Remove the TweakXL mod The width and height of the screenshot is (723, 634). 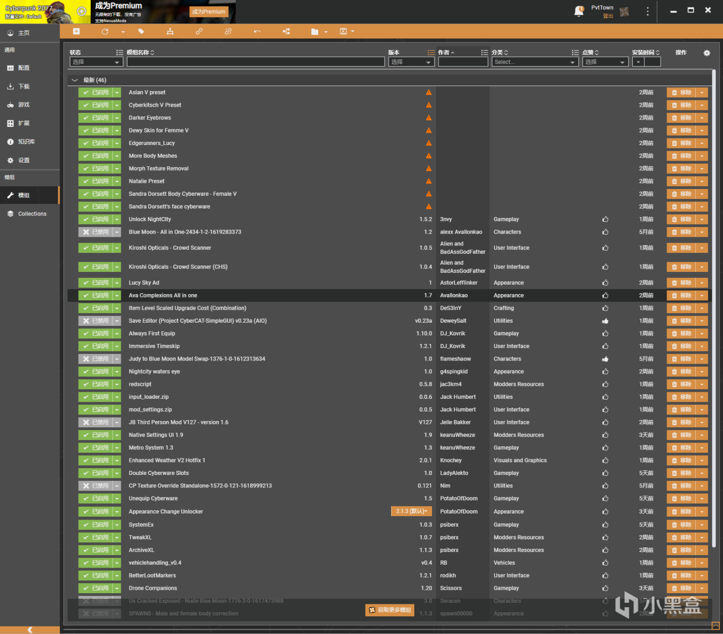(x=681, y=537)
